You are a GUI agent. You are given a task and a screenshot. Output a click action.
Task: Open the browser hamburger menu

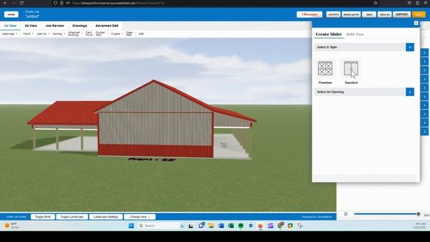[425, 3]
